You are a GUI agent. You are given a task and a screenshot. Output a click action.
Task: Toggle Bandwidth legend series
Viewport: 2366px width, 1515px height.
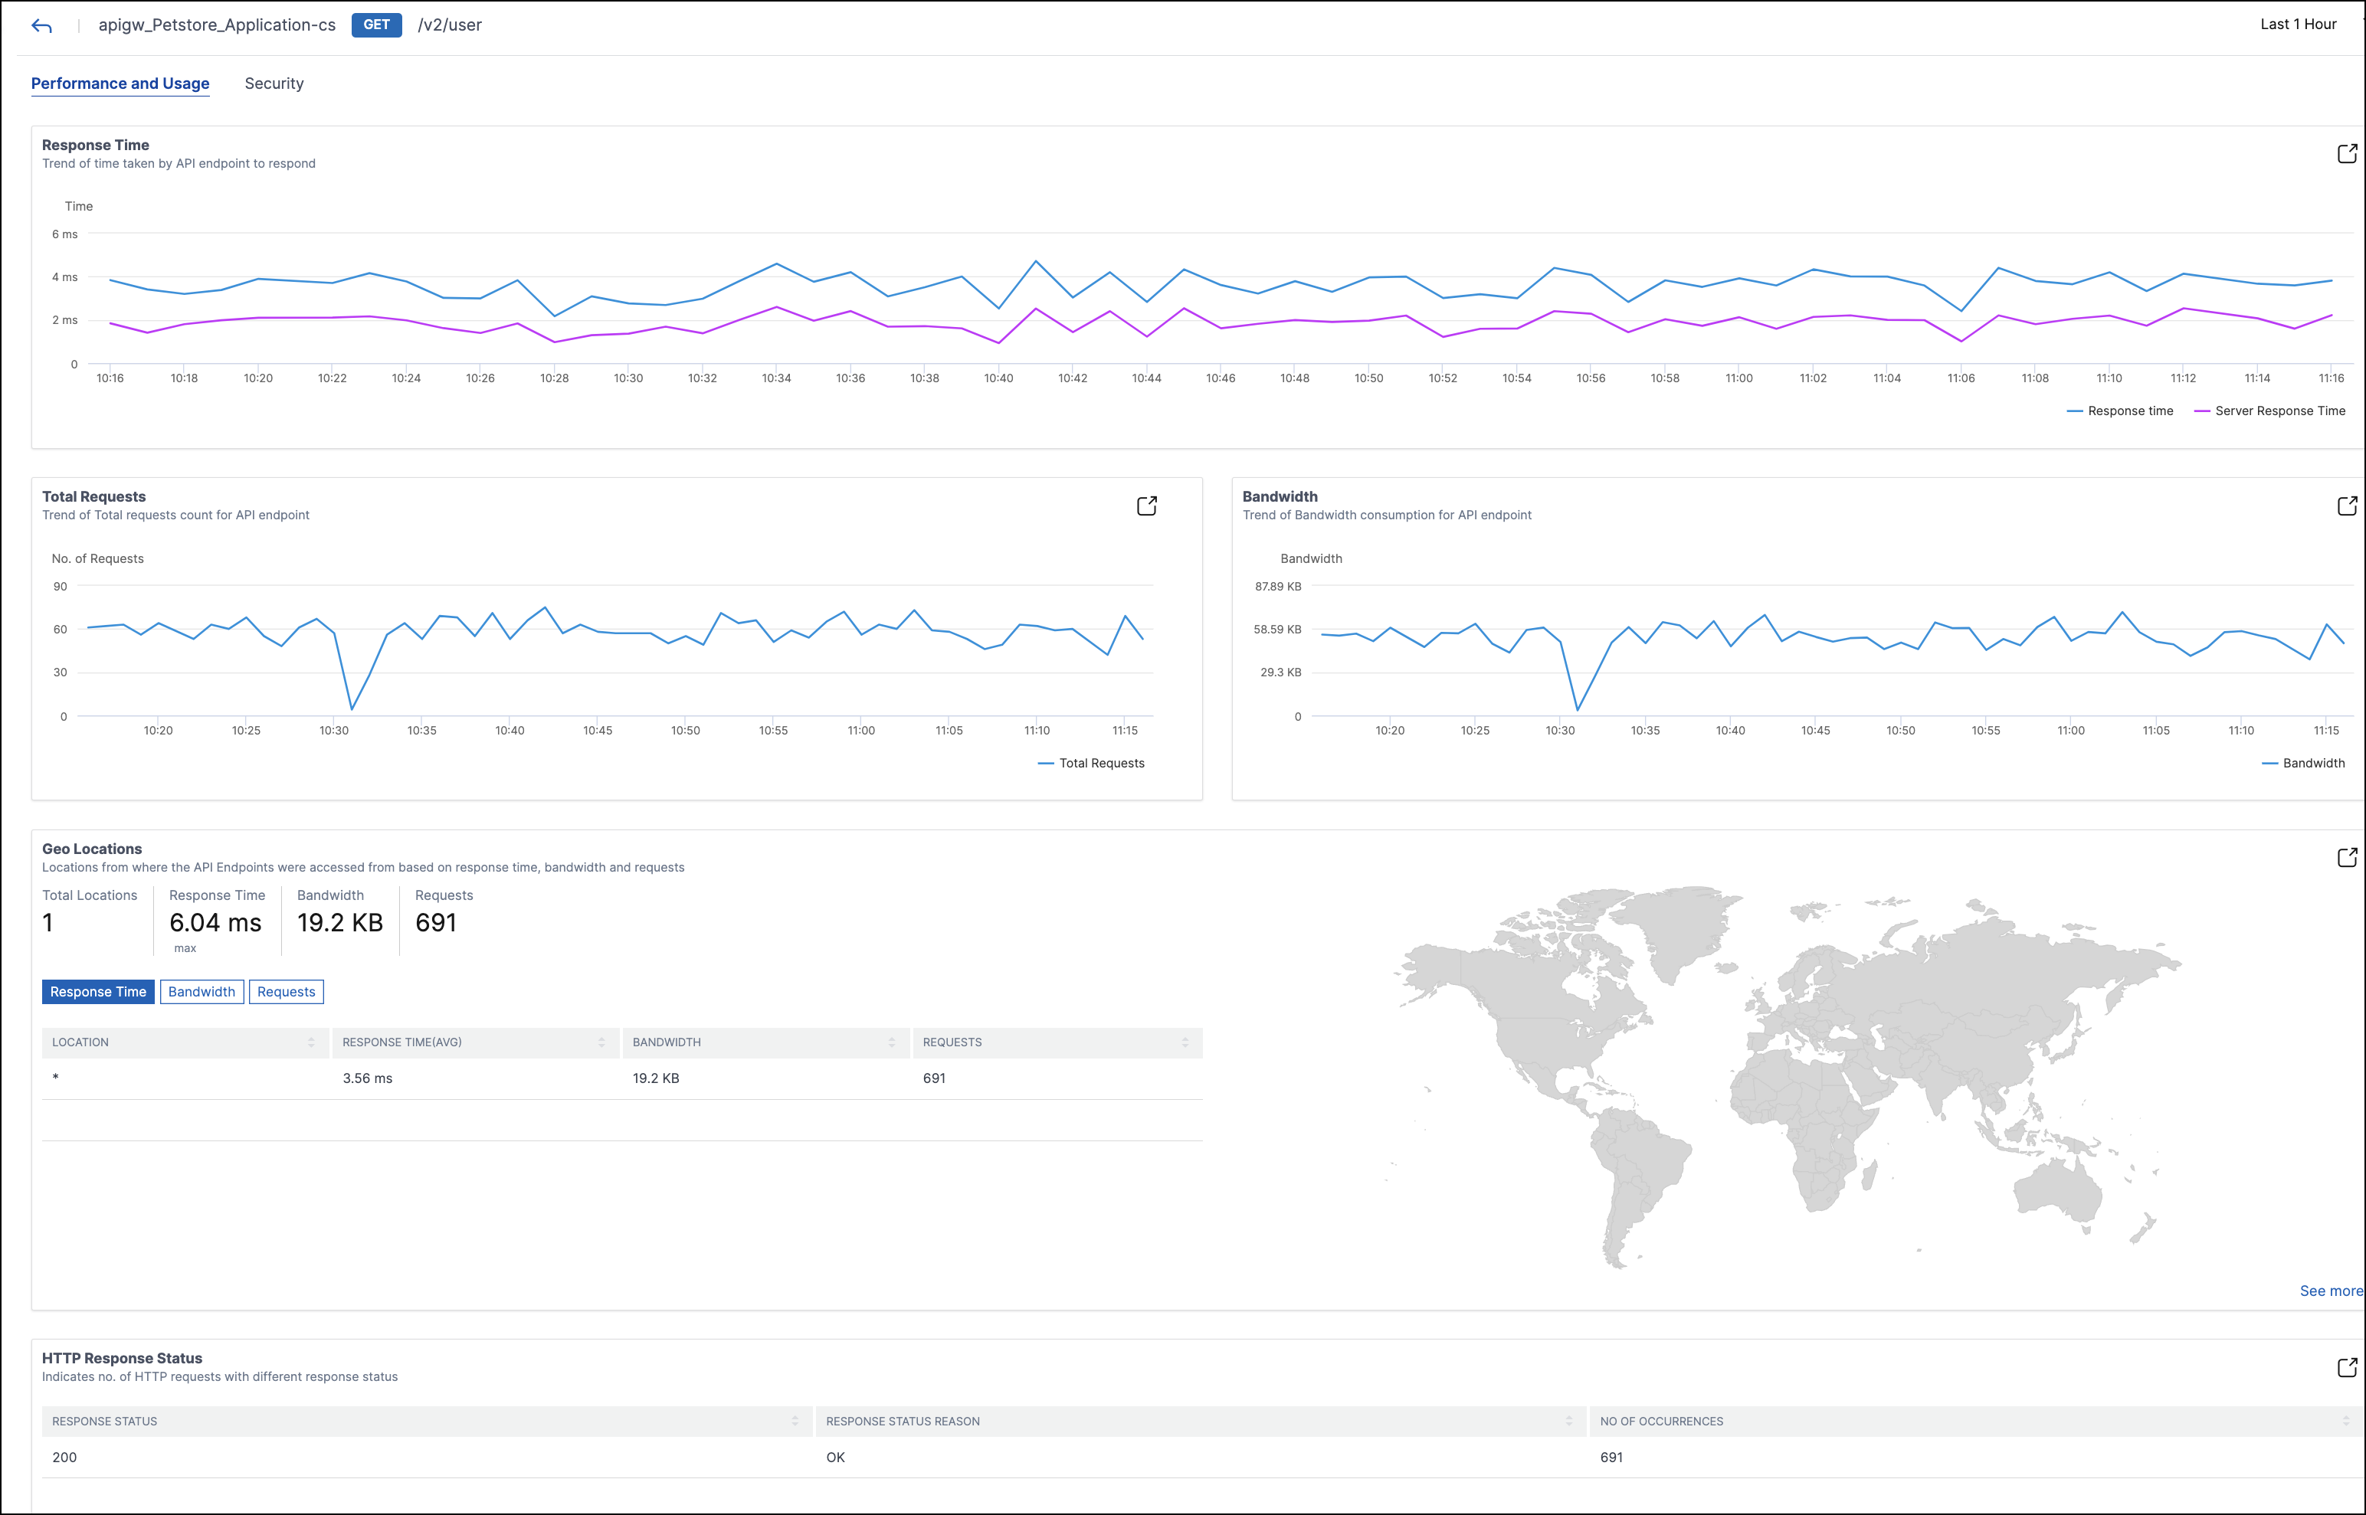coord(2303,764)
